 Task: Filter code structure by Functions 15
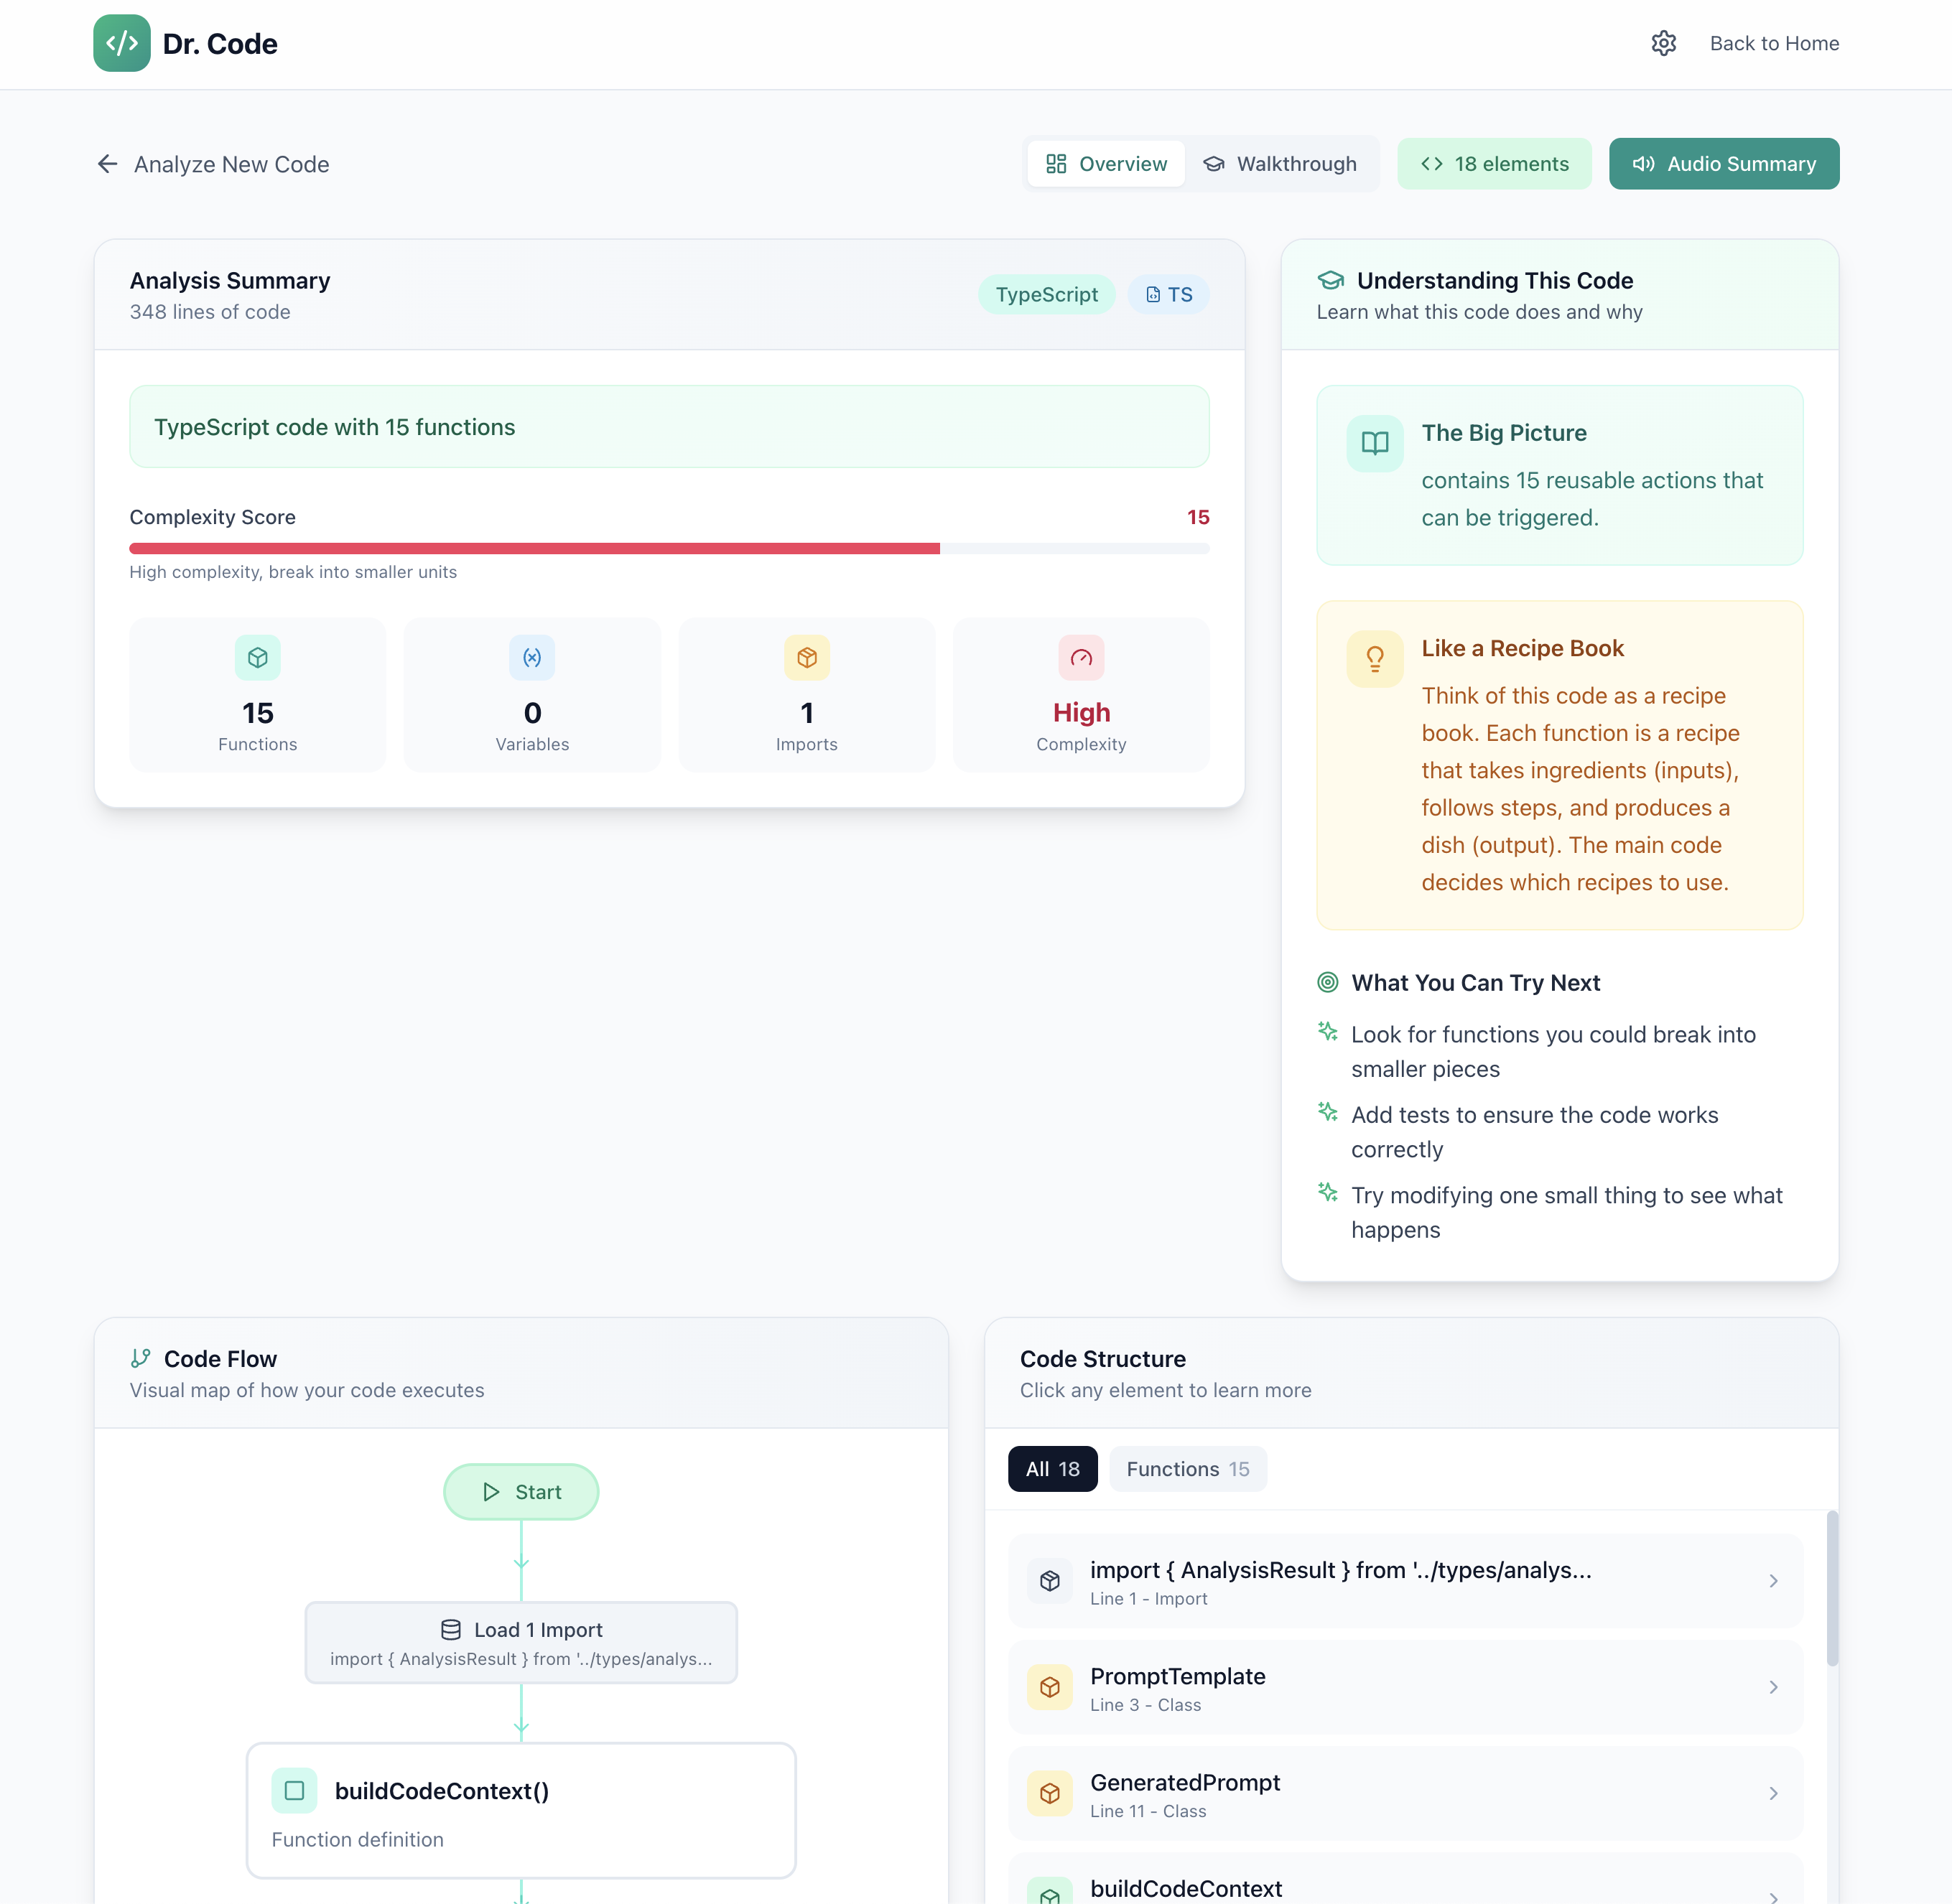[x=1186, y=1469]
